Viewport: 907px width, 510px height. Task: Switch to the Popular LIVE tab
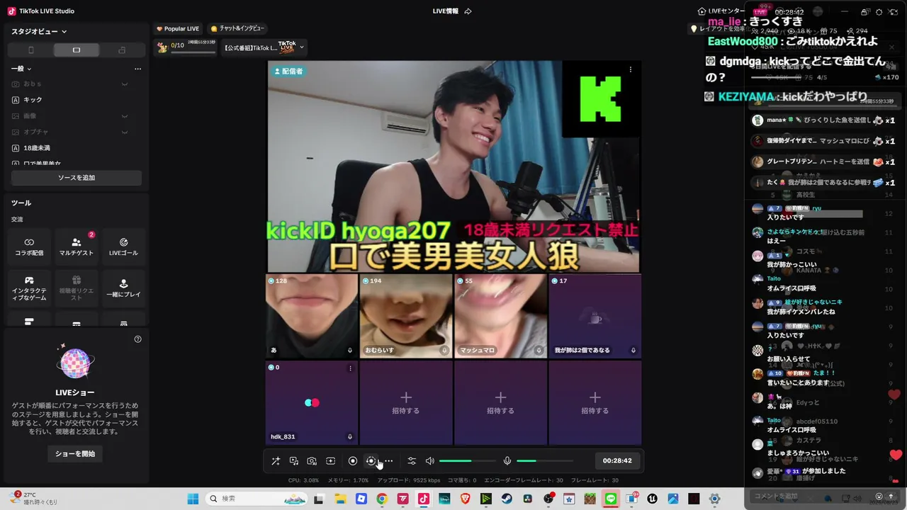178,28
